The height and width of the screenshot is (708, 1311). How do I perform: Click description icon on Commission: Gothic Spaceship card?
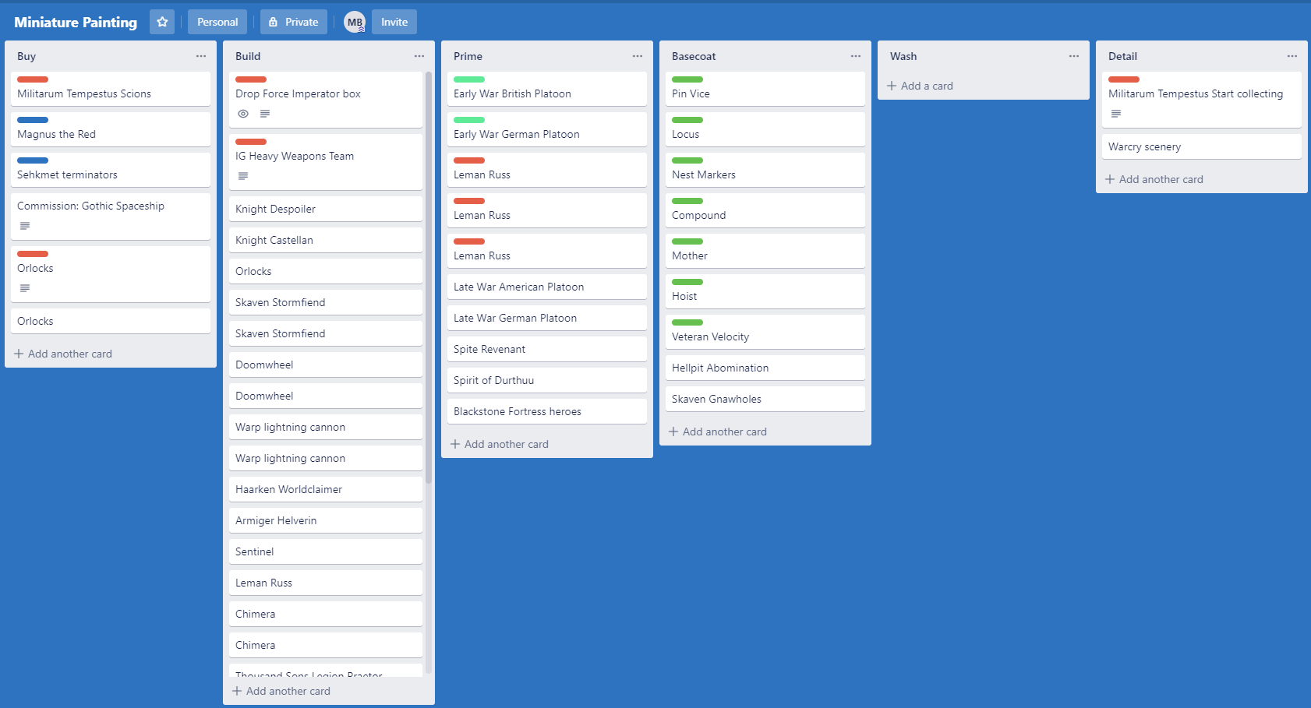[x=25, y=226]
